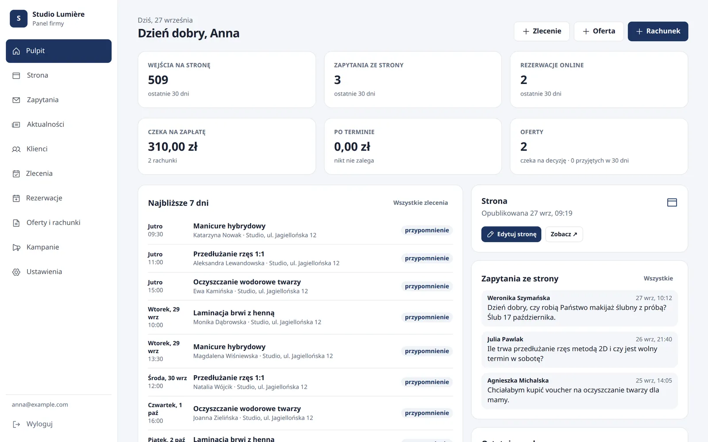Viewport: 708px width, 442px height.
Task: Click the calendar-check icon beside Zlecenia
Action: click(16, 174)
